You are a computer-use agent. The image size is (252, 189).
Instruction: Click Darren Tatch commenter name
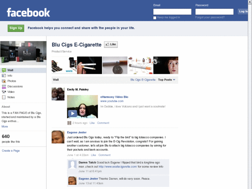click(87, 162)
